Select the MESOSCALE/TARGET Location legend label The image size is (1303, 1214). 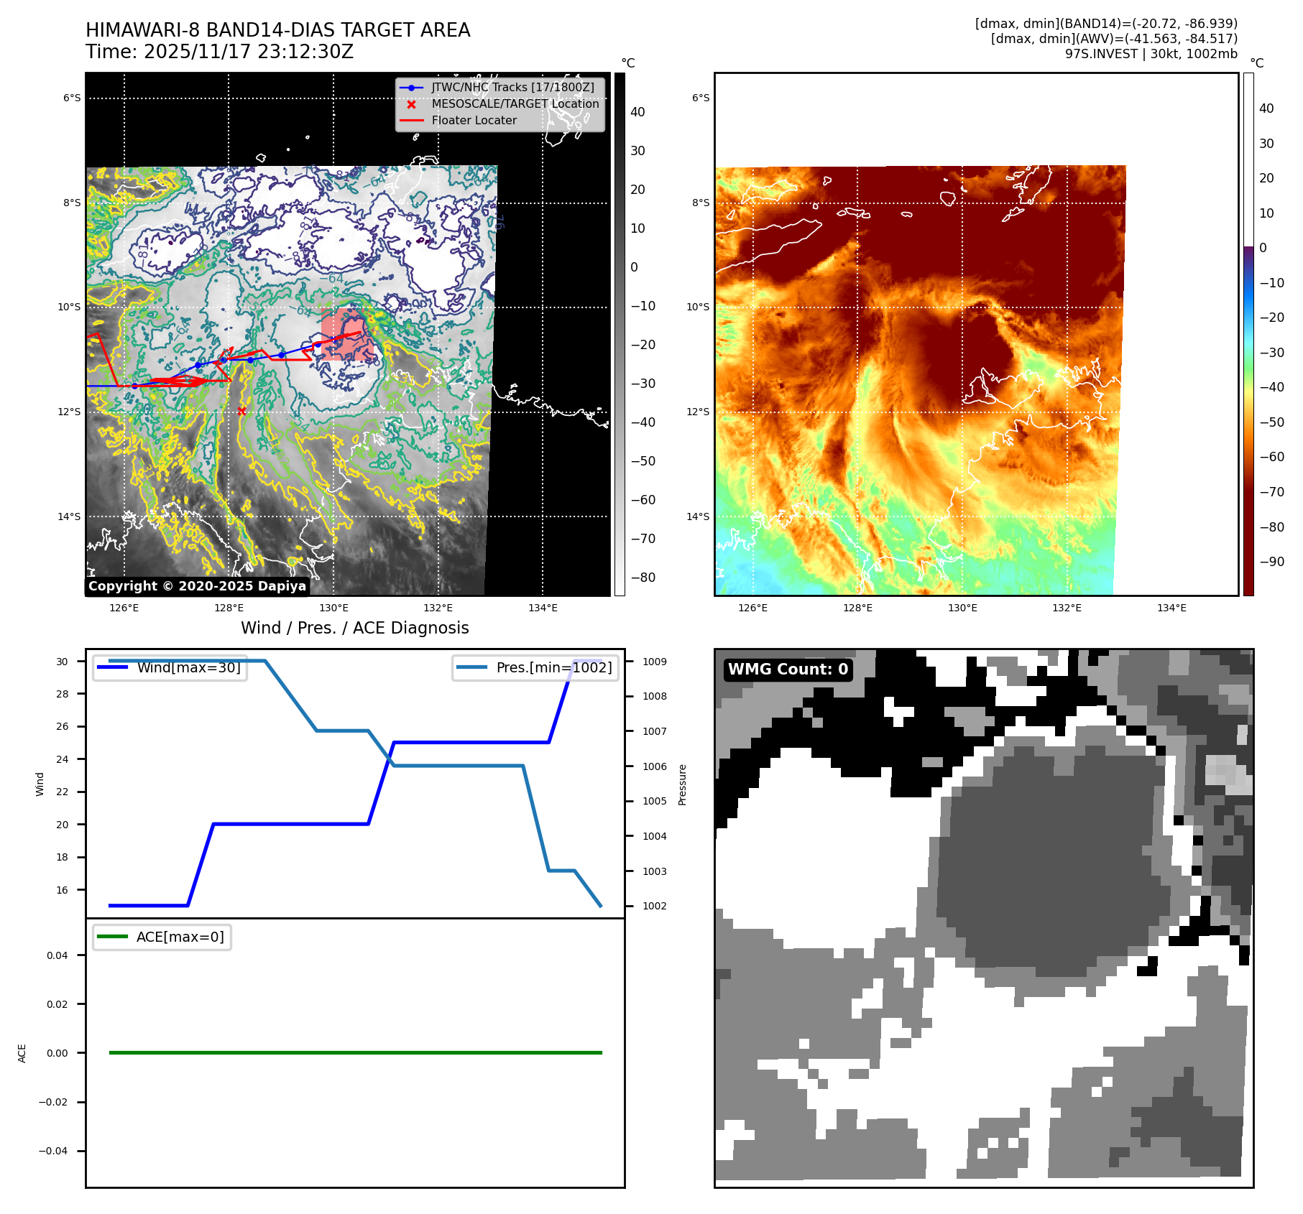(515, 104)
